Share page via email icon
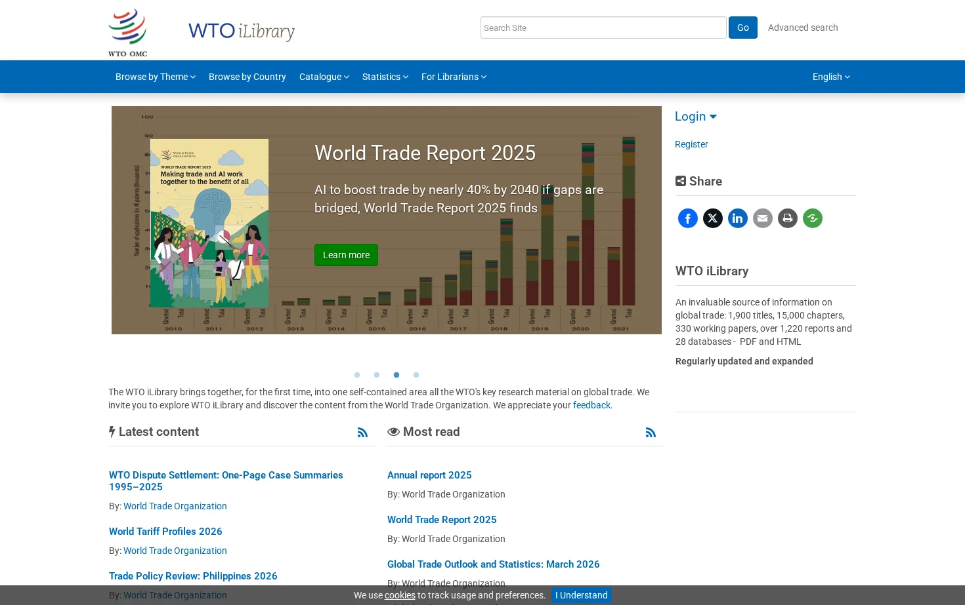 click(x=763, y=218)
